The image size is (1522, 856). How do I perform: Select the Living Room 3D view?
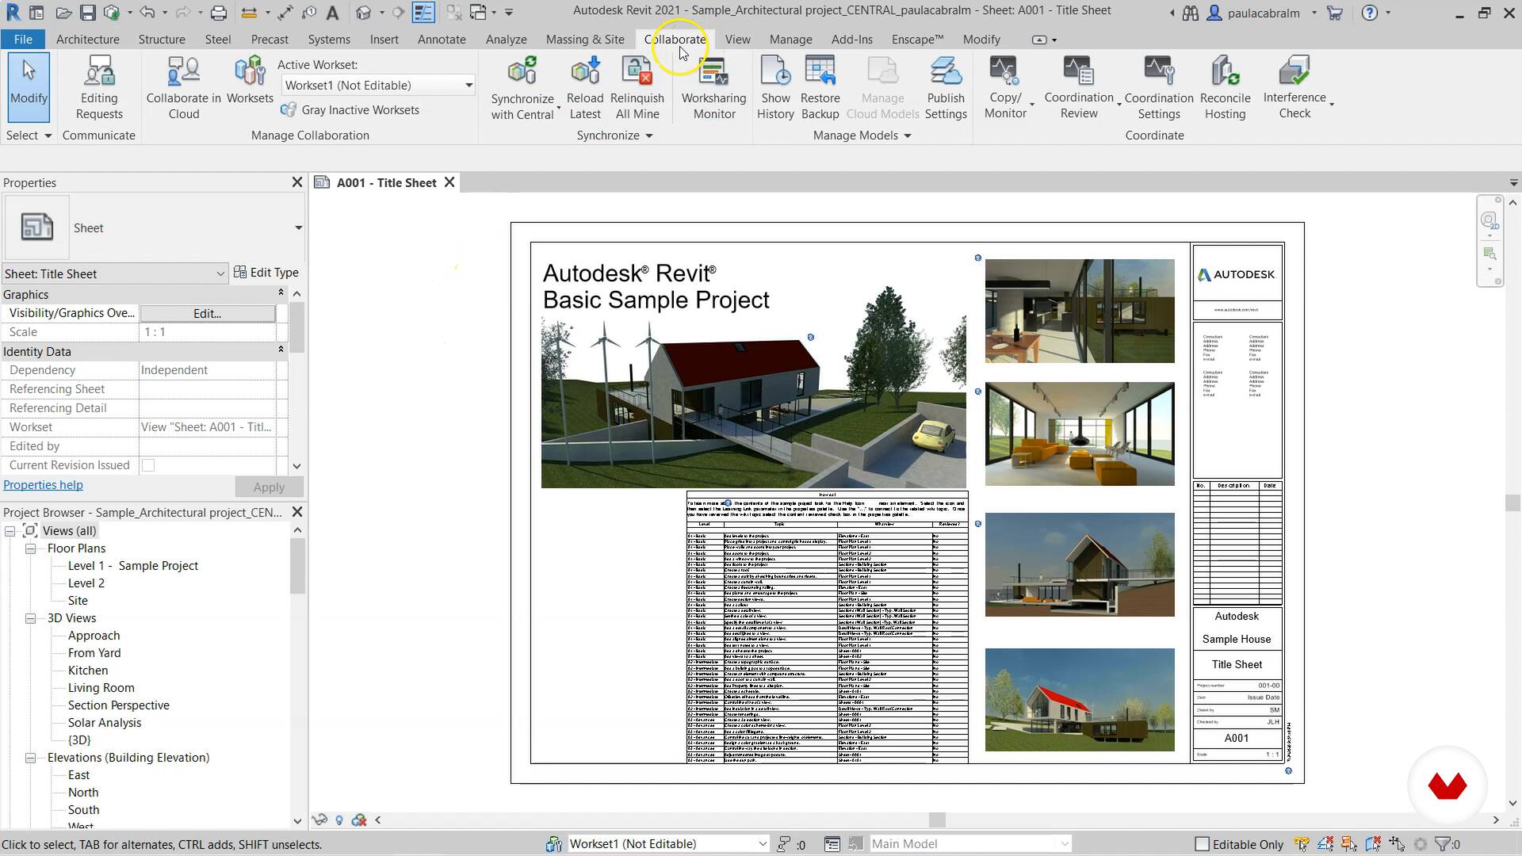(101, 688)
